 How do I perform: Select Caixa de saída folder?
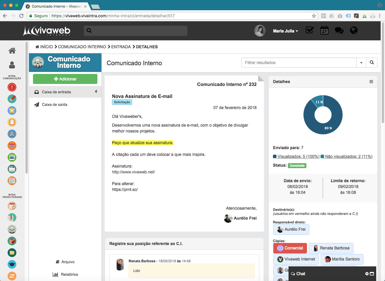click(x=55, y=104)
